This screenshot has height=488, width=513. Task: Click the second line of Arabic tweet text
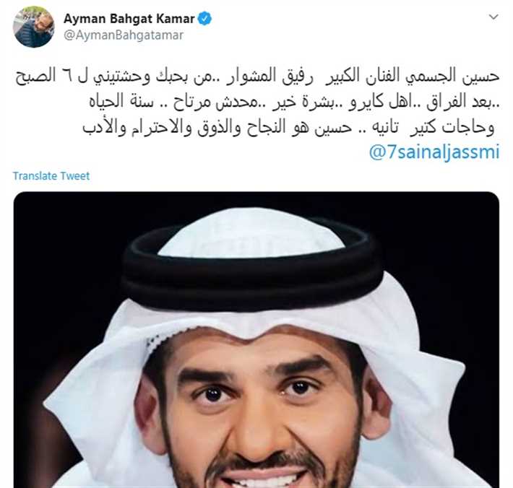pos(295,102)
